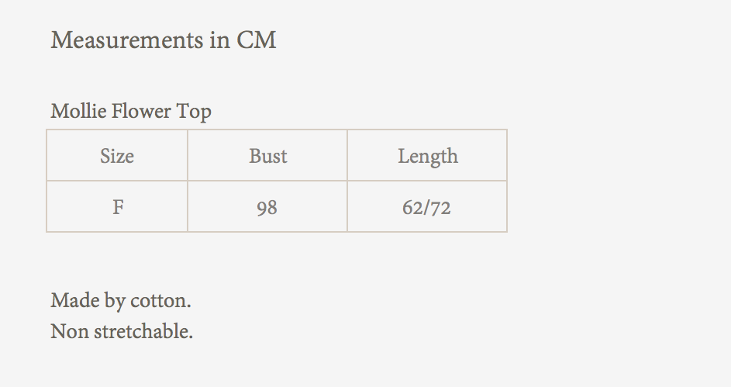The height and width of the screenshot is (387, 731).
Task: Select the size "F" table cell
Action: (x=118, y=207)
